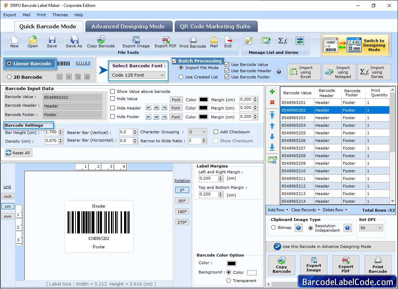Switch to Advanced Designing Mode tab
Screen dimensions: 398x289
coord(129,27)
